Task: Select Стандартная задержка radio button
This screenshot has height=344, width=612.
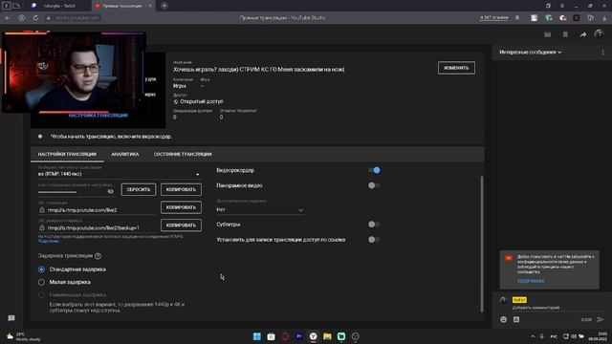Action: pyautogui.click(x=41, y=269)
